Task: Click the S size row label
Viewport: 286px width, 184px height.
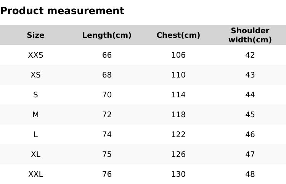Action: point(35,95)
